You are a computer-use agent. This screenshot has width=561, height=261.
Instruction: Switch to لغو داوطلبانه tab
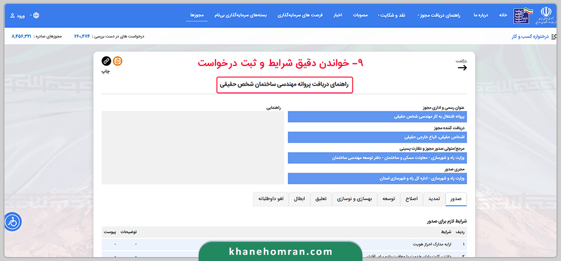271,199
